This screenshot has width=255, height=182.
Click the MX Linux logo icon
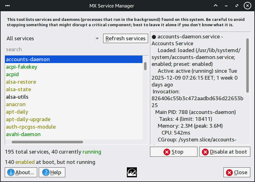[x=132, y=172]
